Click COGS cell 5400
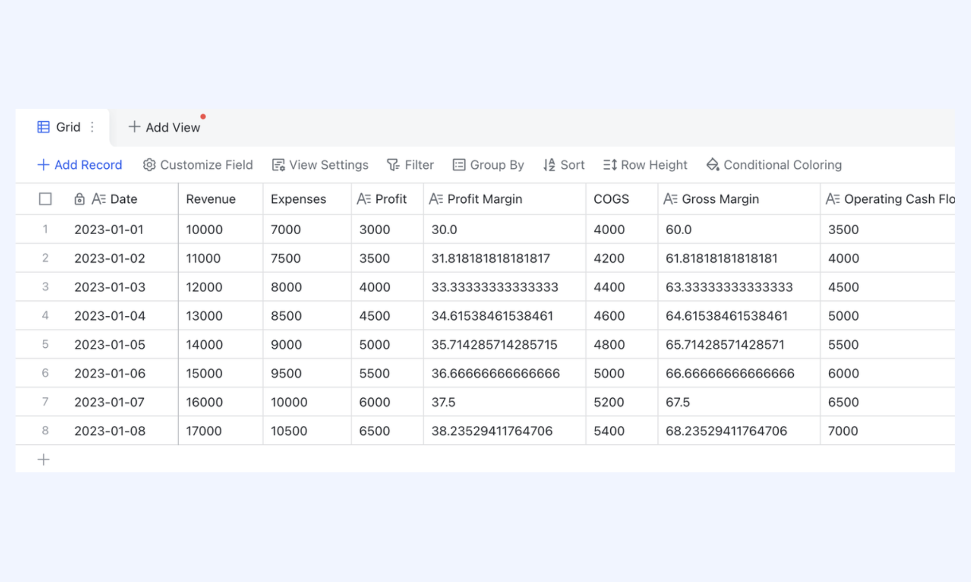The width and height of the screenshot is (971, 582). [622, 431]
